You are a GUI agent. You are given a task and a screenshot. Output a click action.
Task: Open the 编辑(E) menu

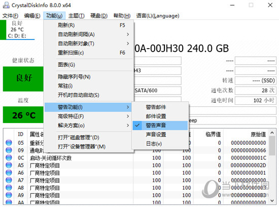(32, 16)
